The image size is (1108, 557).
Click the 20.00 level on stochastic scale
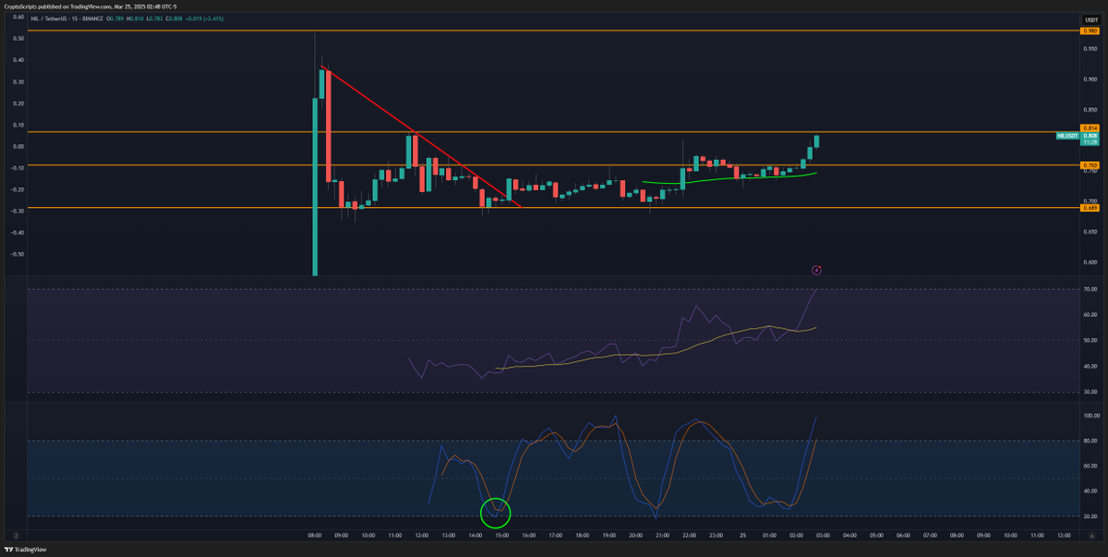click(x=1089, y=516)
